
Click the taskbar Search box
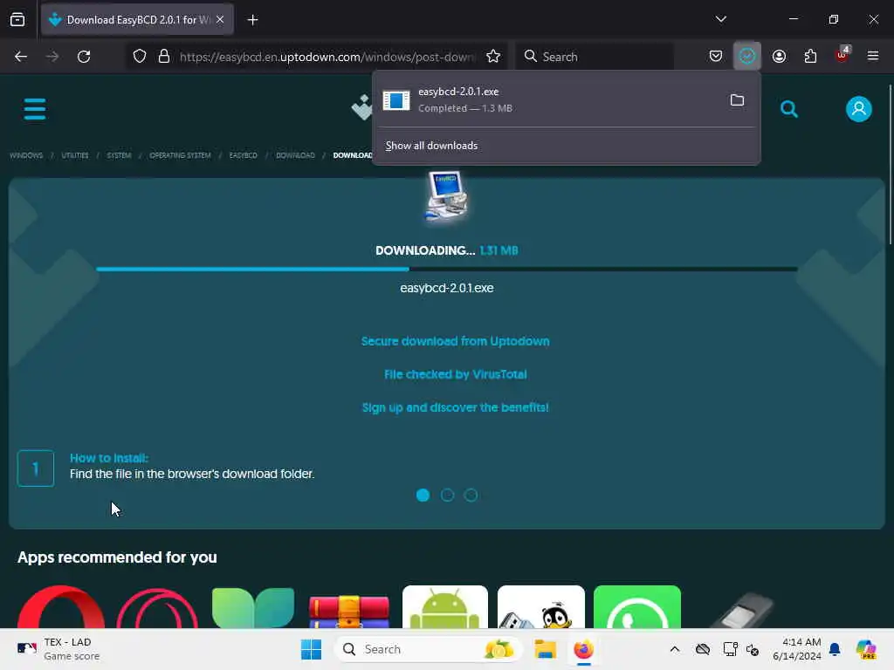click(x=428, y=649)
